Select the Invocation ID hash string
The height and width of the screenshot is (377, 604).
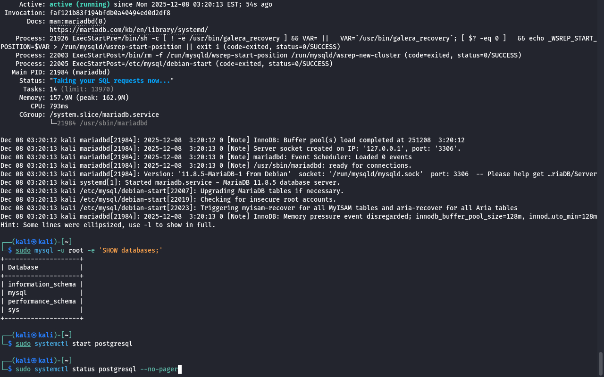click(x=109, y=13)
